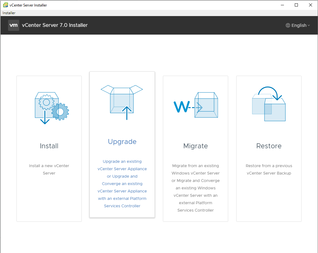Click 'Upgrade an existing vCenter Server Appliance' description
This screenshot has width=318, height=253.
[x=122, y=183]
